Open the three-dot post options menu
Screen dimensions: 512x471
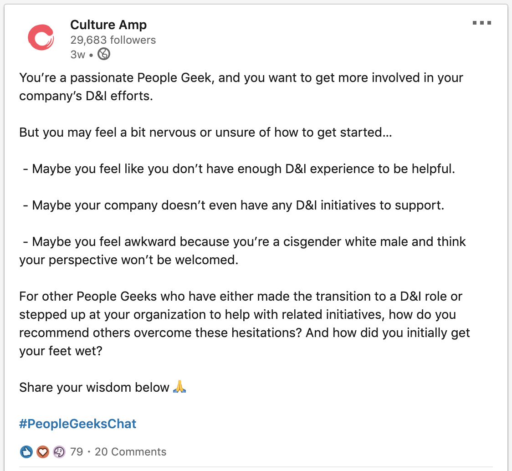pos(481,23)
